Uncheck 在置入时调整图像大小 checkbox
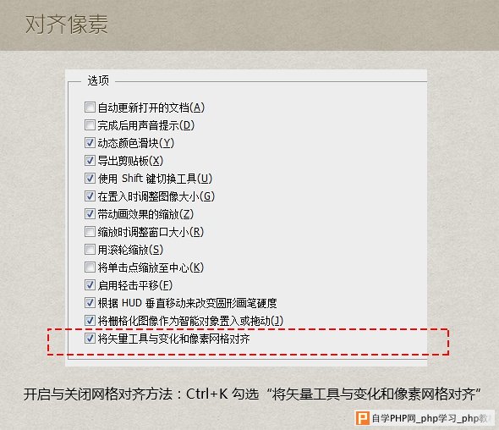The height and width of the screenshot is (430, 499). pos(90,196)
